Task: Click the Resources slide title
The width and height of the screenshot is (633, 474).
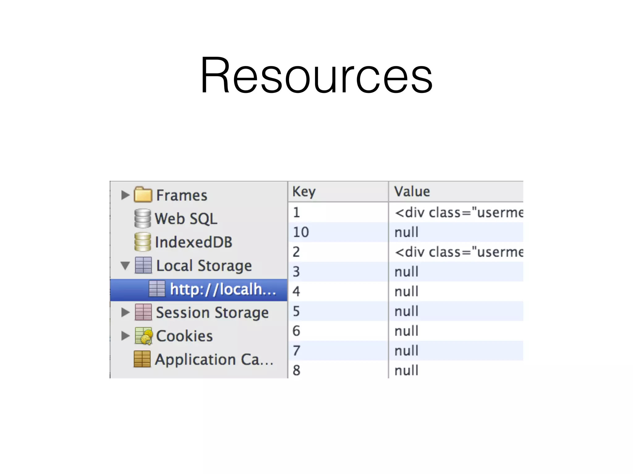Action: (316, 75)
